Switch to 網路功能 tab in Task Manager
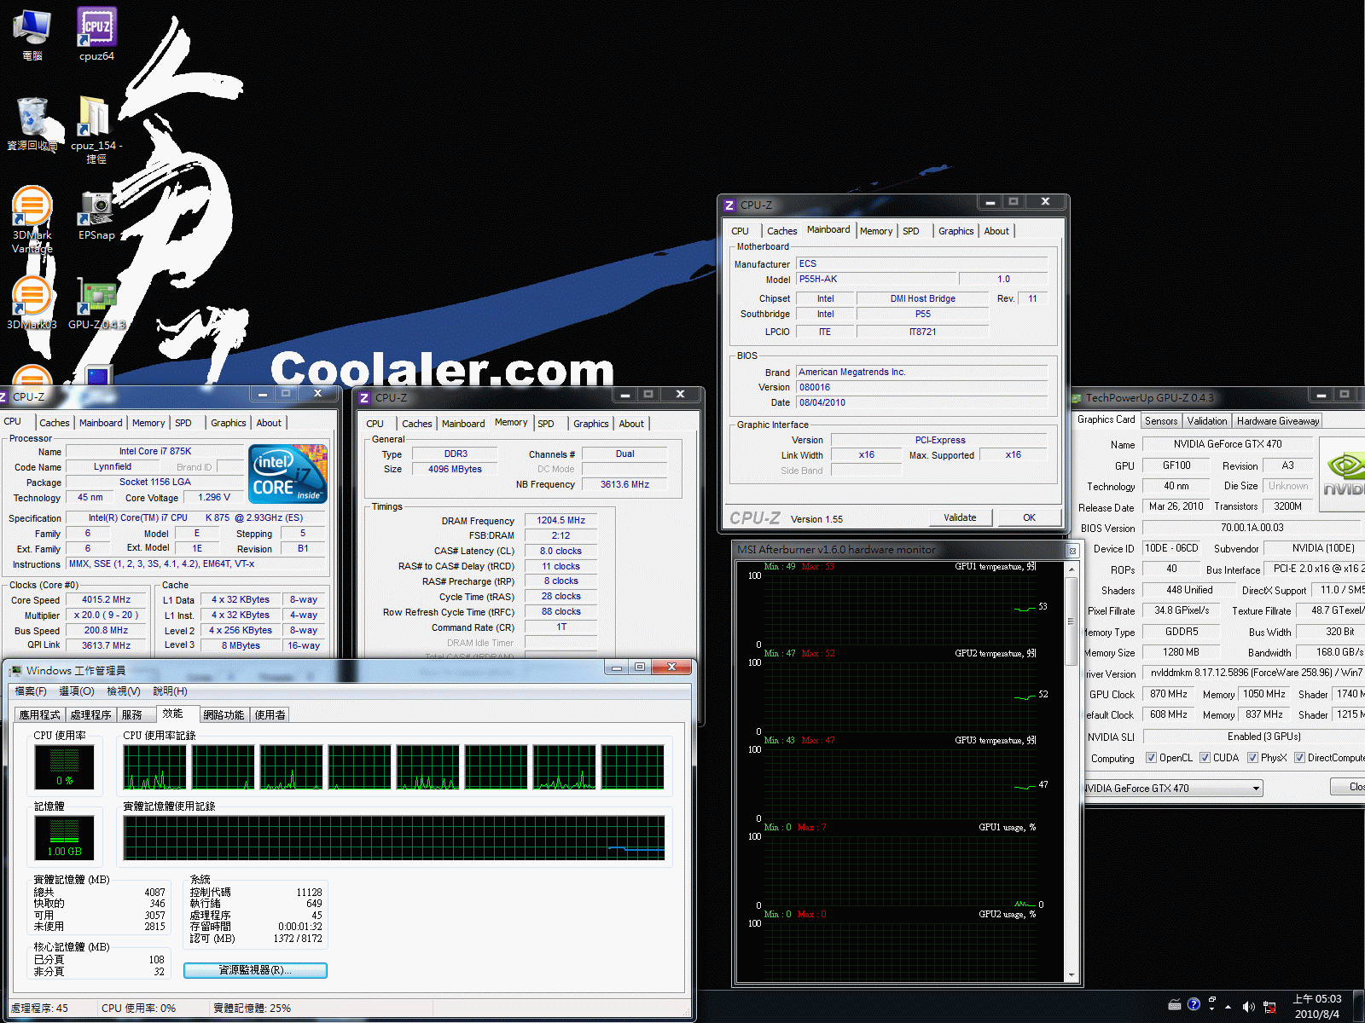The width and height of the screenshot is (1365, 1023). pyautogui.click(x=224, y=714)
